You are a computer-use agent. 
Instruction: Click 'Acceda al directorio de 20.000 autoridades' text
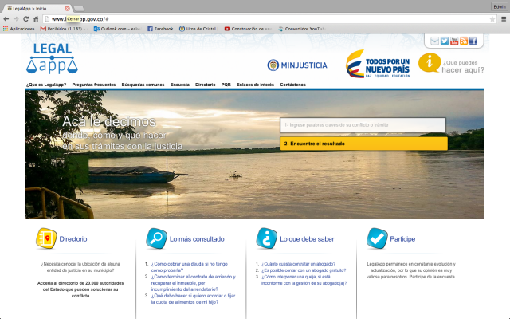pyautogui.click(x=80, y=289)
